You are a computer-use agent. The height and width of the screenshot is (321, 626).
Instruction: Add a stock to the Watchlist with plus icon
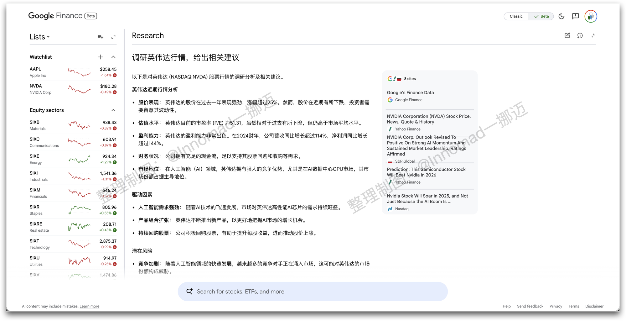click(101, 57)
